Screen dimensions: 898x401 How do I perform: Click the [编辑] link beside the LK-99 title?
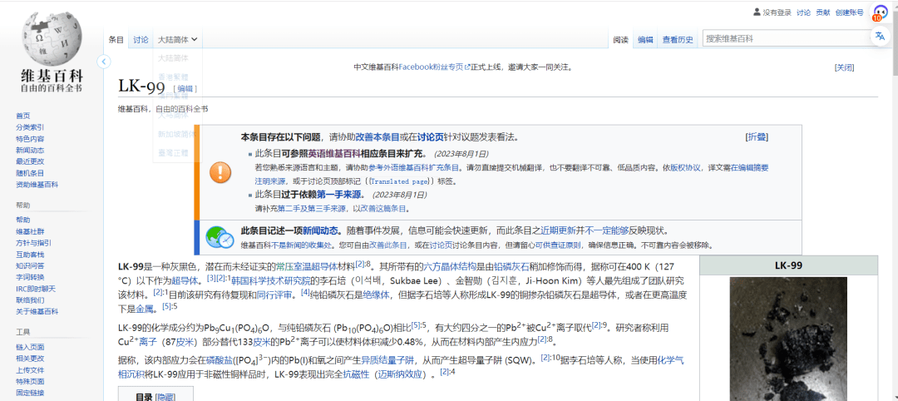pyautogui.click(x=185, y=88)
